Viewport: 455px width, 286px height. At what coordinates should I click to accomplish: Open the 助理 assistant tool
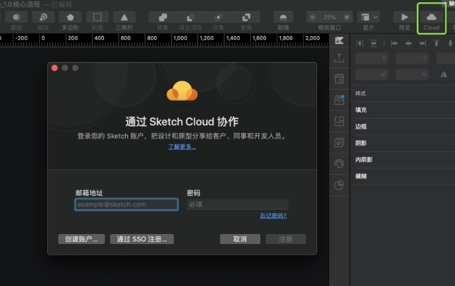[283, 18]
